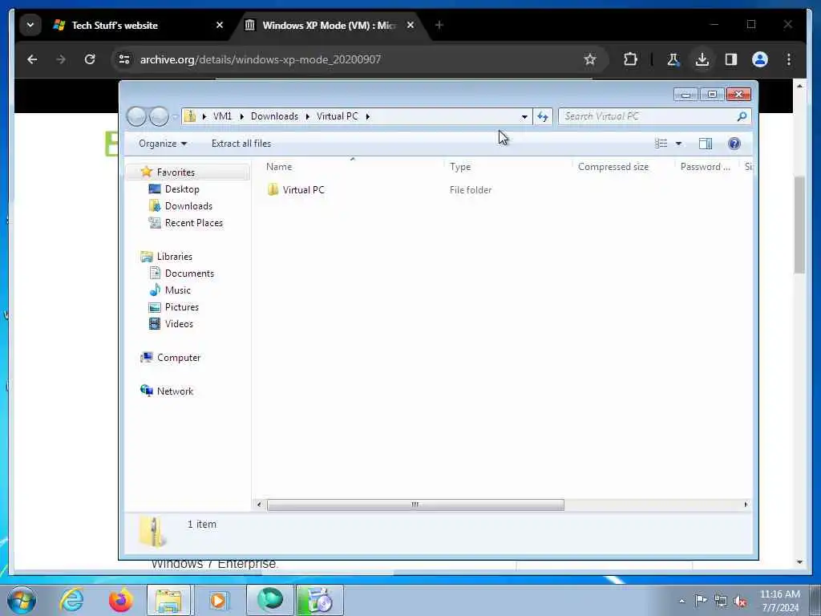This screenshot has width=821, height=616.
Task: Click Chrome's back navigation arrow
Action: 32,59
